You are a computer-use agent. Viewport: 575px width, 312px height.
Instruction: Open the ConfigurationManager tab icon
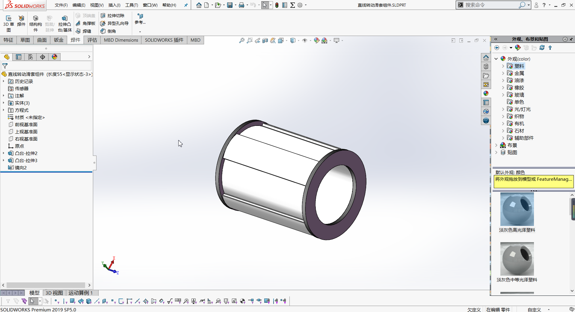click(31, 57)
